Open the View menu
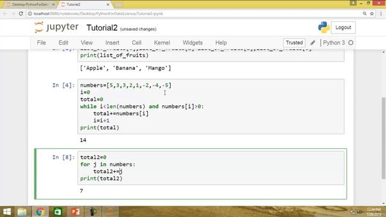The height and width of the screenshot is (217, 386). [x=87, y=43]
